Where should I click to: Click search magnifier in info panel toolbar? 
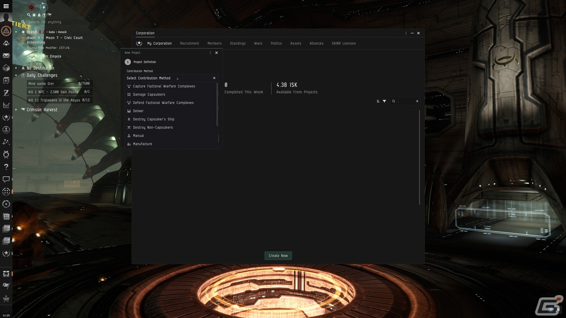[29, 15]
